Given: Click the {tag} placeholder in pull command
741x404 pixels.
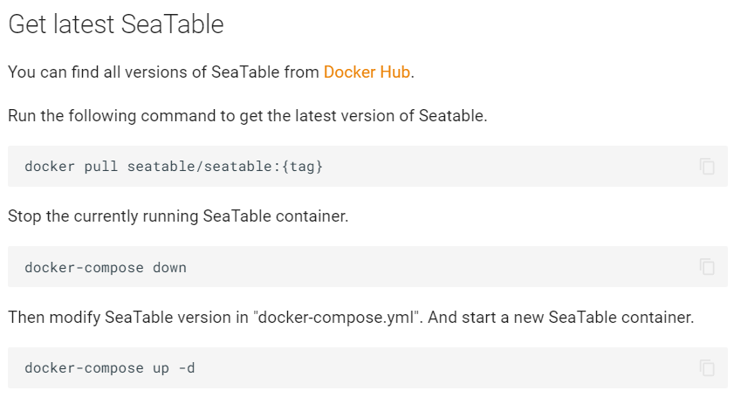Looking at the screenshot, I should click(x=303, y=167).
